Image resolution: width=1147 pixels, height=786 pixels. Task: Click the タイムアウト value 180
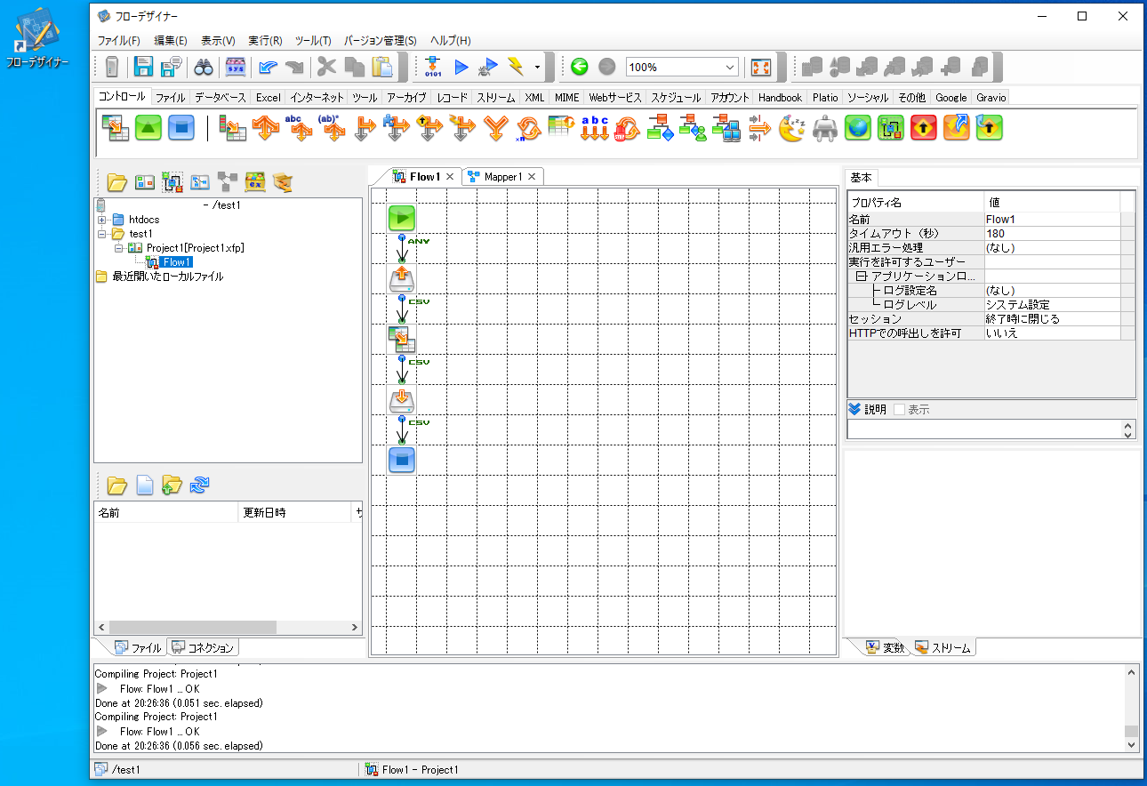[1052, 233]
